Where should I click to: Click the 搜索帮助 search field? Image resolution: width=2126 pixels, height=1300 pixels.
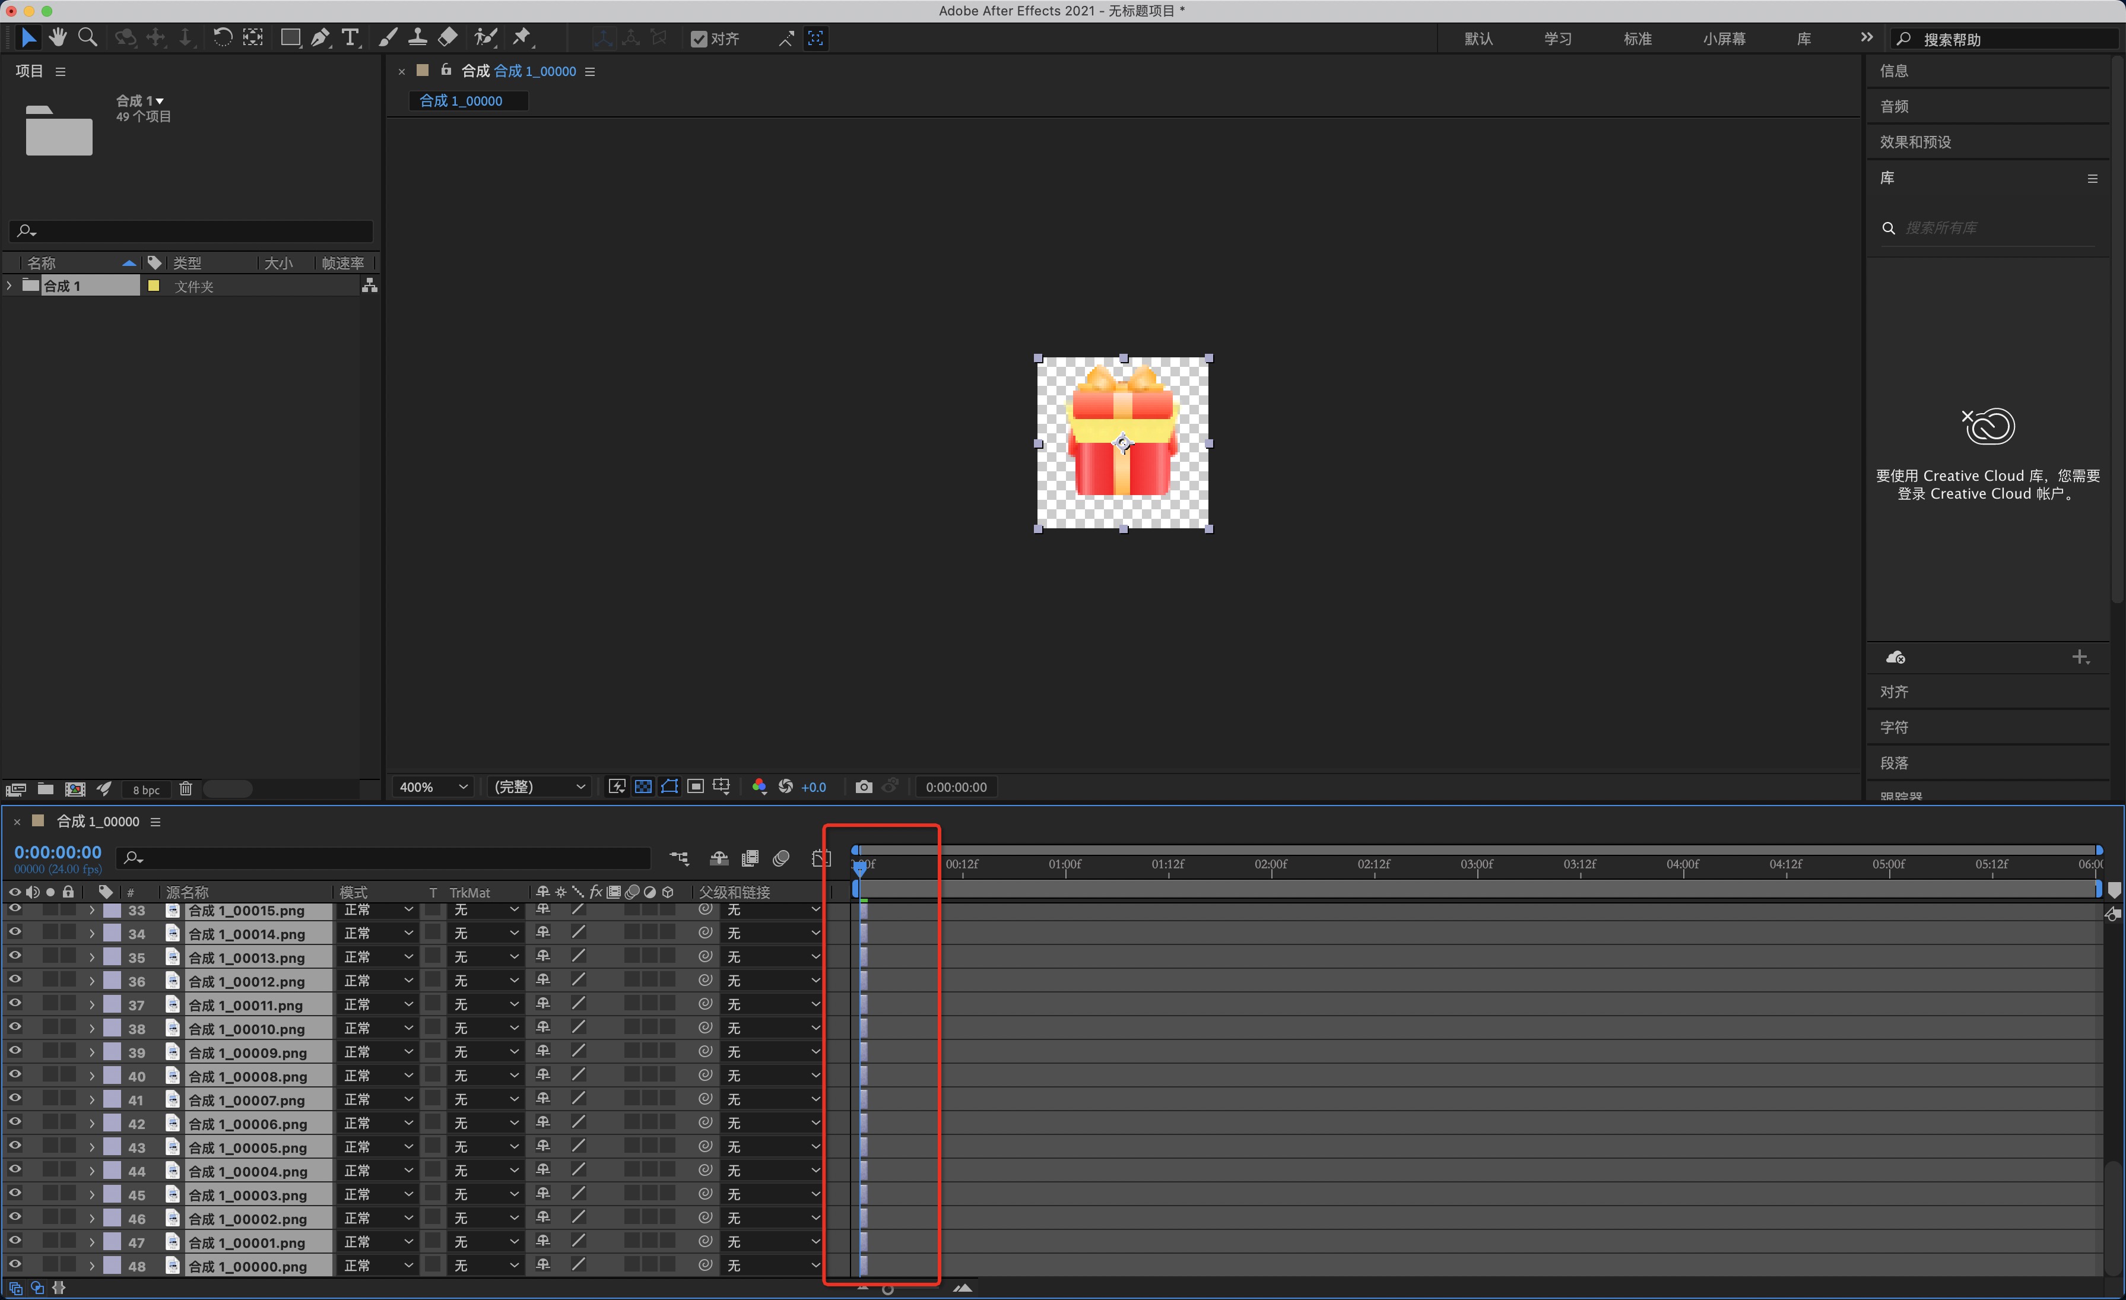[2002, 40]
